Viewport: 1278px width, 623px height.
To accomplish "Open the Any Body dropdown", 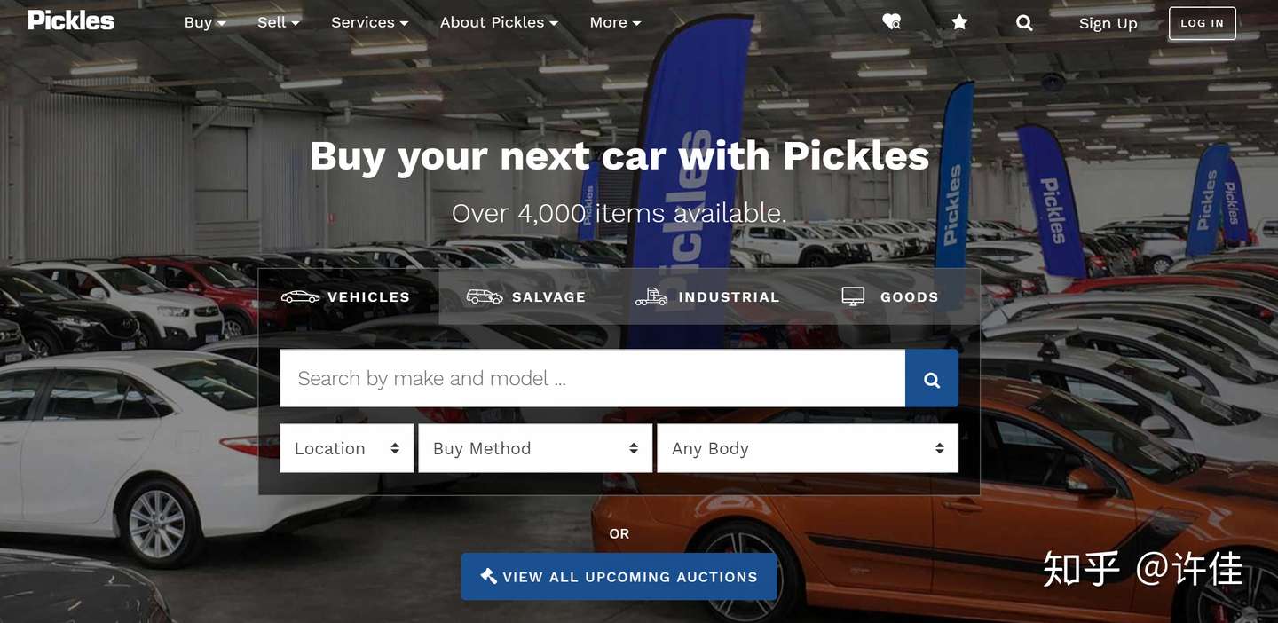I will pos(808,448).
